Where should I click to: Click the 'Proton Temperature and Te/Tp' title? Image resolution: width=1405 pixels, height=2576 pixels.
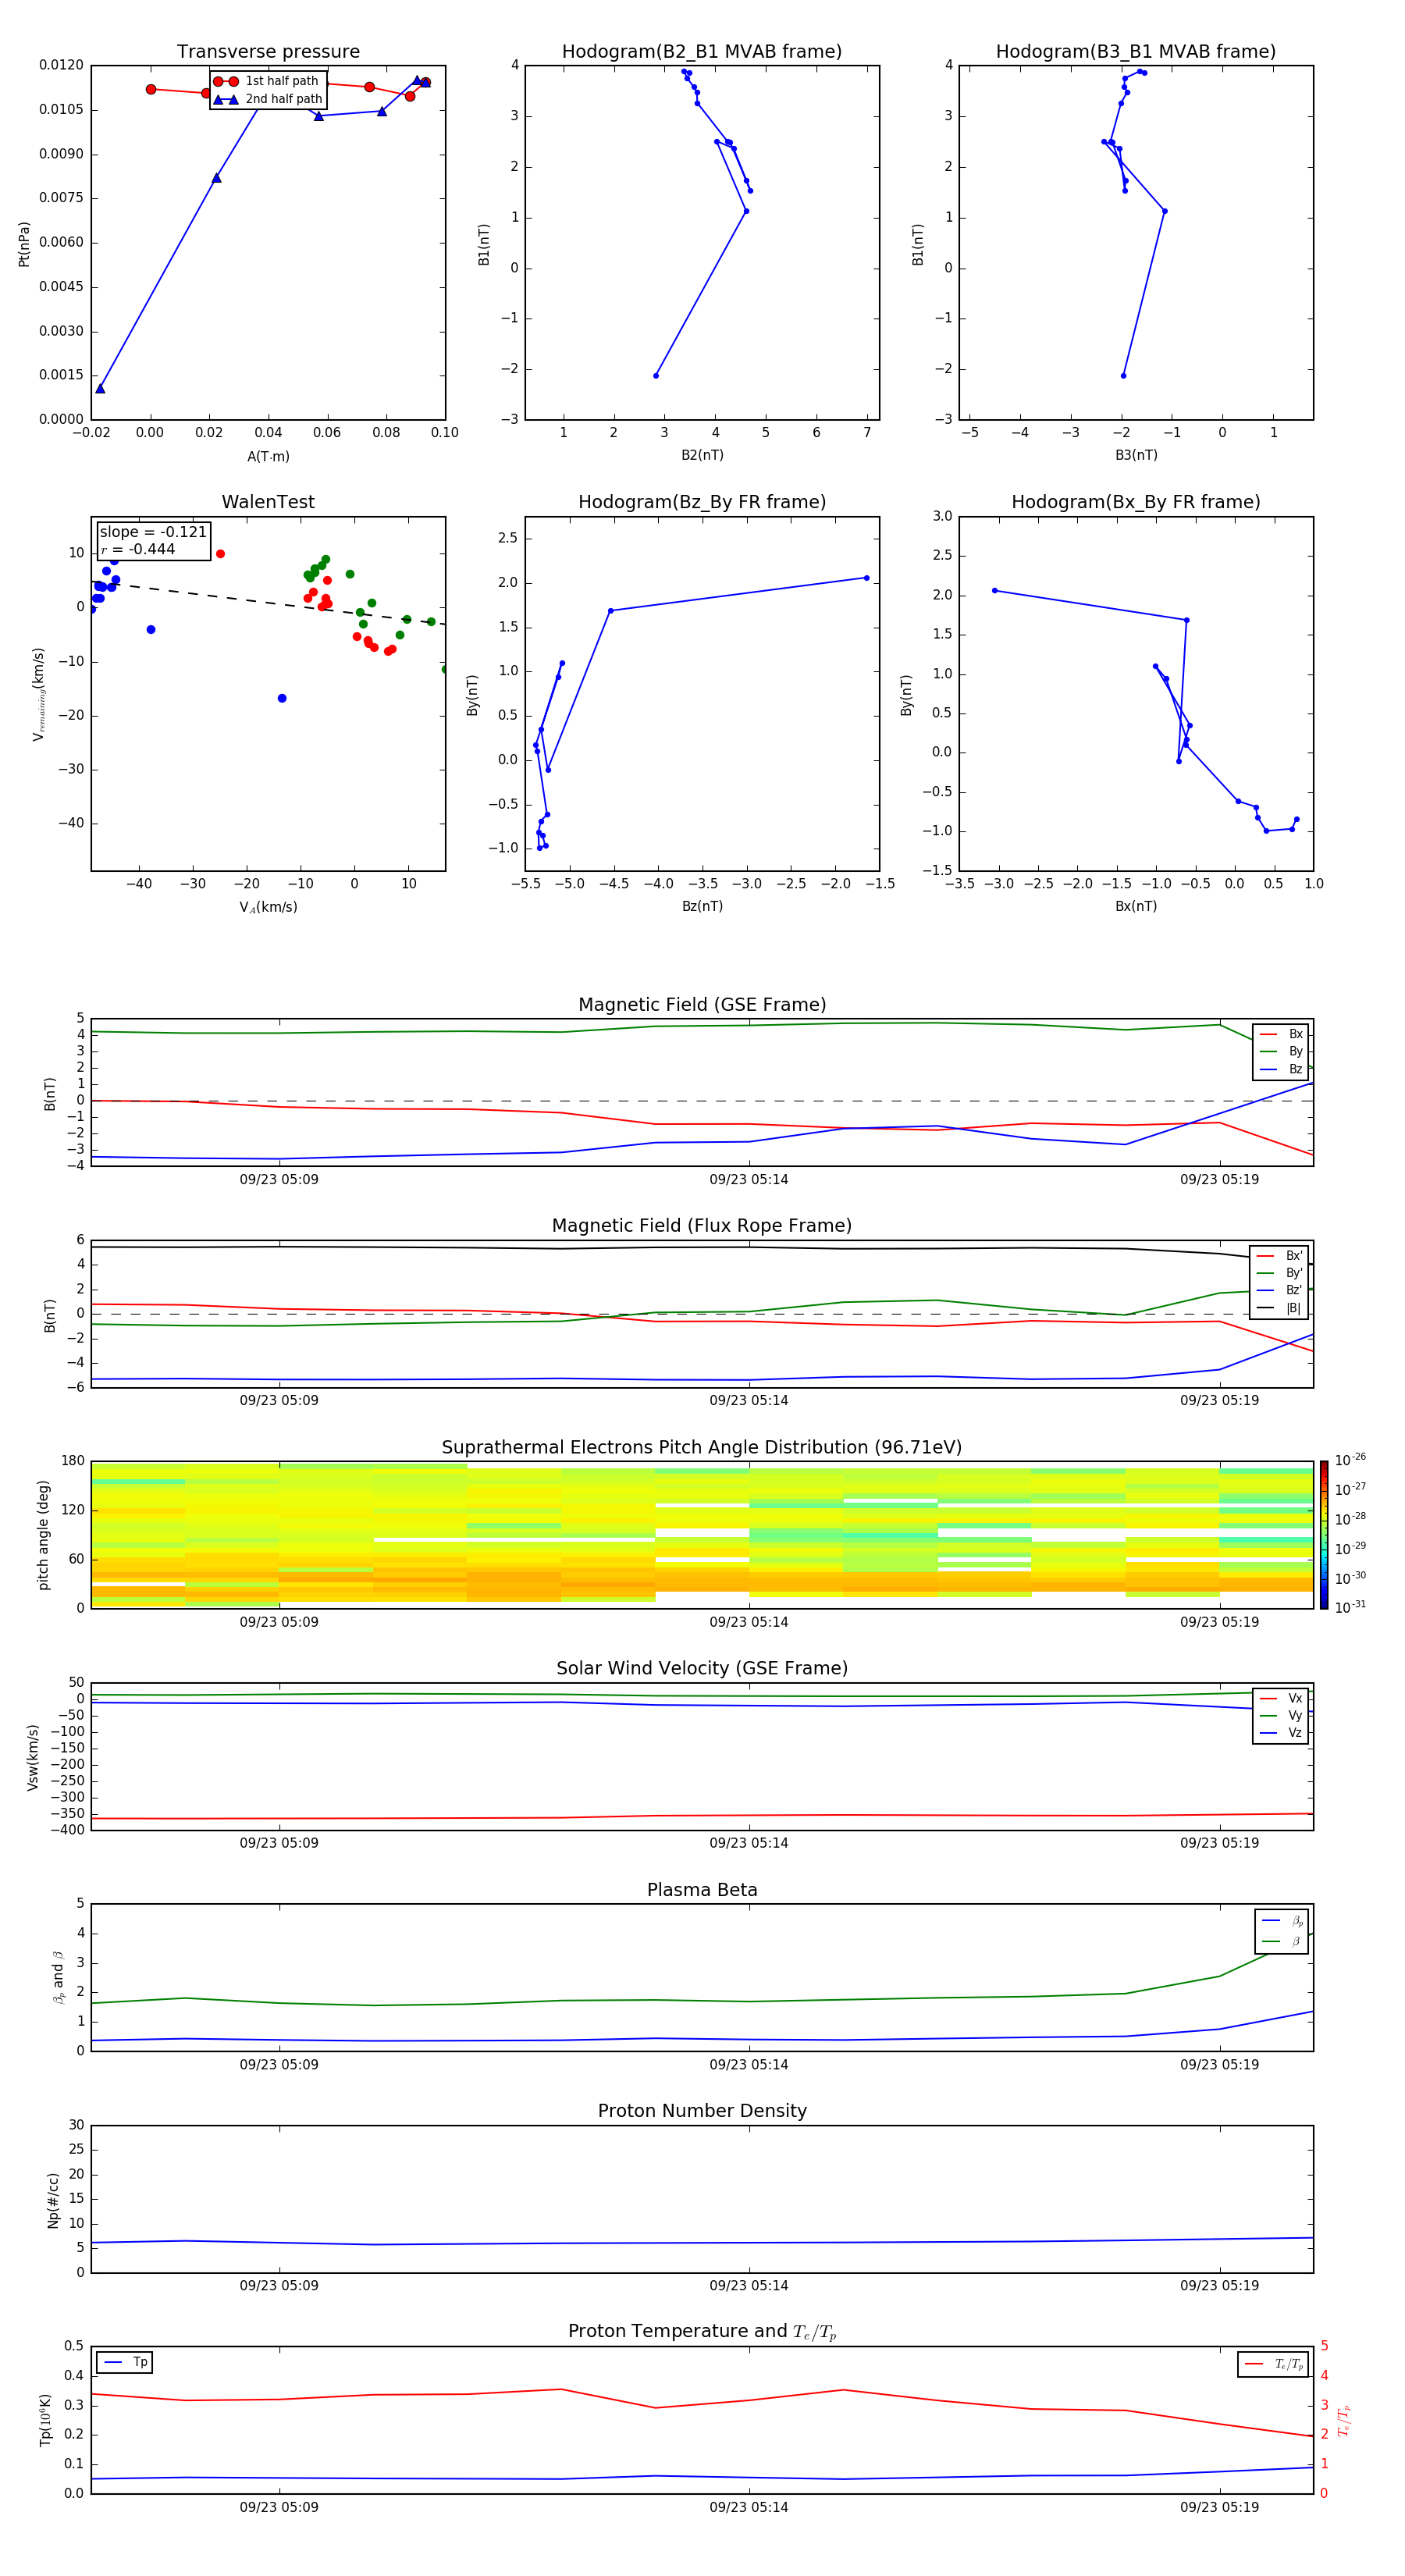point(702,2332)
